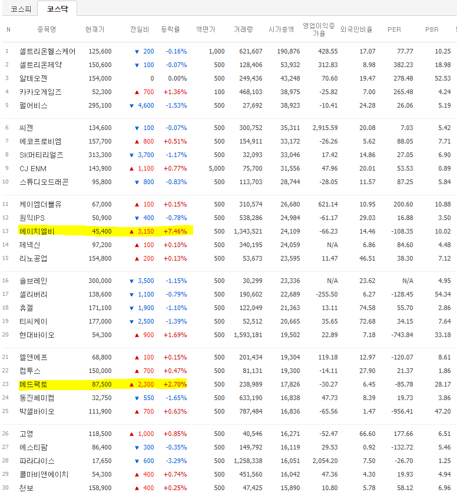This screenshot has height=496, width=457.
Task: Click the PER column header
Action: 395,29
